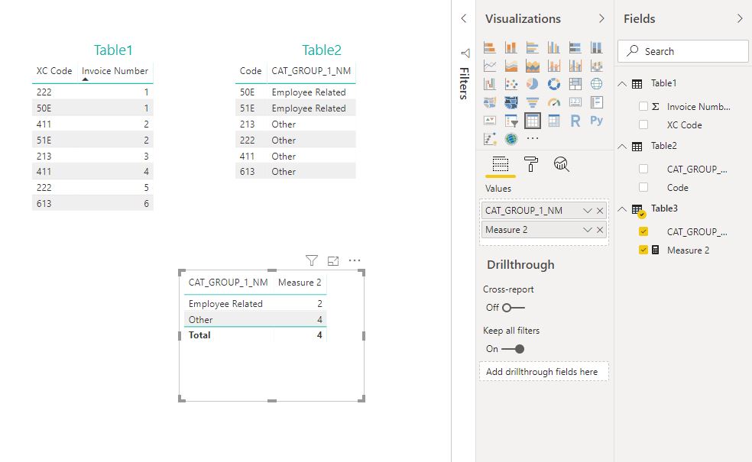
Task: Uncheck the Table3 CAT_GROUP field checkbox
Action: click(643, 231)
